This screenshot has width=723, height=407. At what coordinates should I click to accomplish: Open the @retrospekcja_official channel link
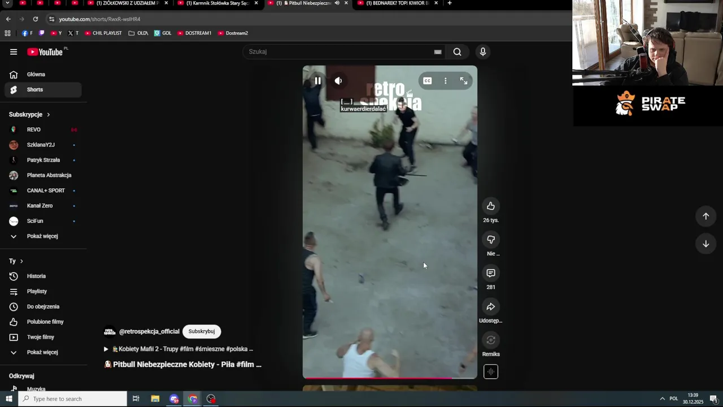click(149, 331)
